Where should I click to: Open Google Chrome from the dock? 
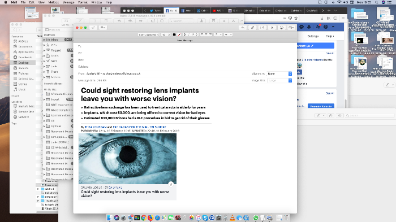(x=144, y=217)
